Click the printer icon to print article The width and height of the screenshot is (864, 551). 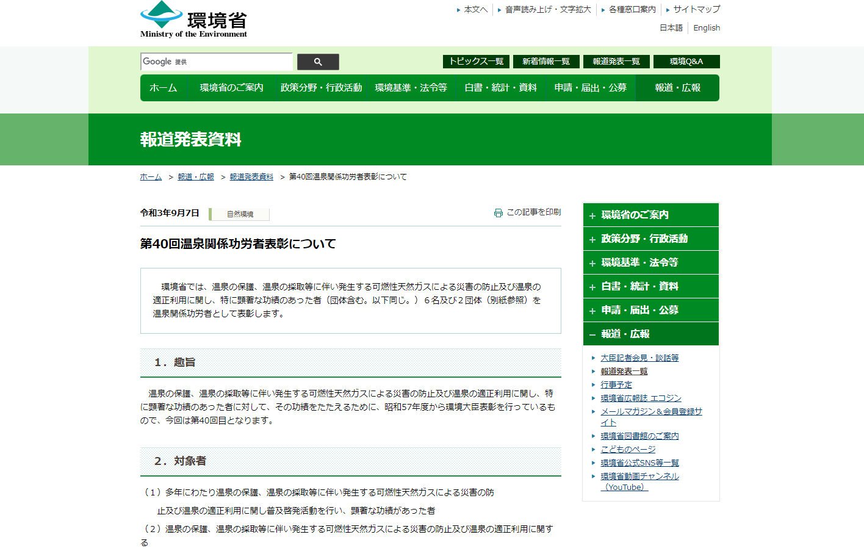coord(499,213)
